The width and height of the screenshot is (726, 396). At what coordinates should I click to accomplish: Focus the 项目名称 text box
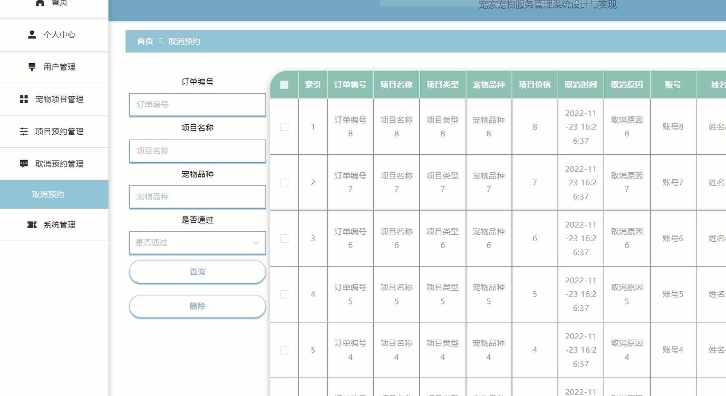(x=197, y=151)
